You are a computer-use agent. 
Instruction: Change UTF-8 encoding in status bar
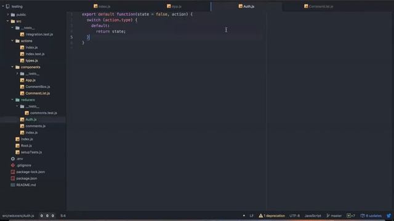[x=294, y=215]
